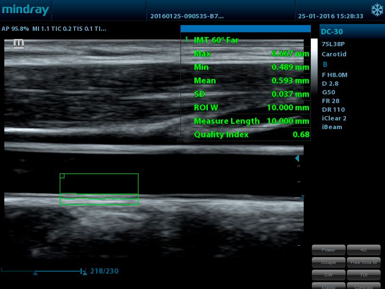
Task: Select the TDI mode button
Action: (363, 275)
